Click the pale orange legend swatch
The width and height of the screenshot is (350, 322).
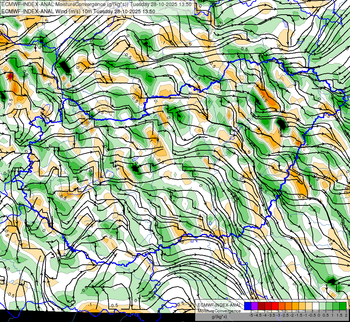309,306
